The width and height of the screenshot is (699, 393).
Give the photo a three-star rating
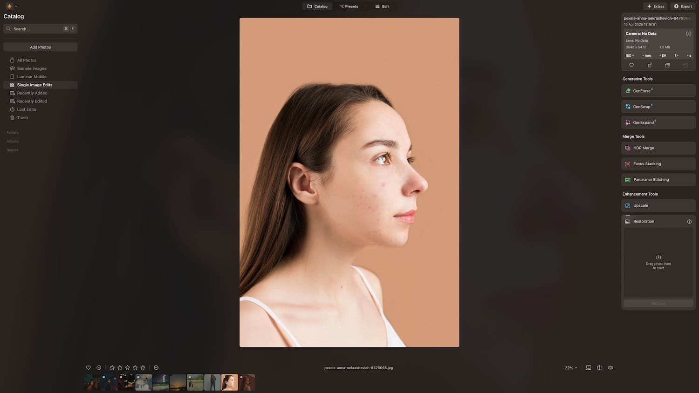tap(127, 367)
